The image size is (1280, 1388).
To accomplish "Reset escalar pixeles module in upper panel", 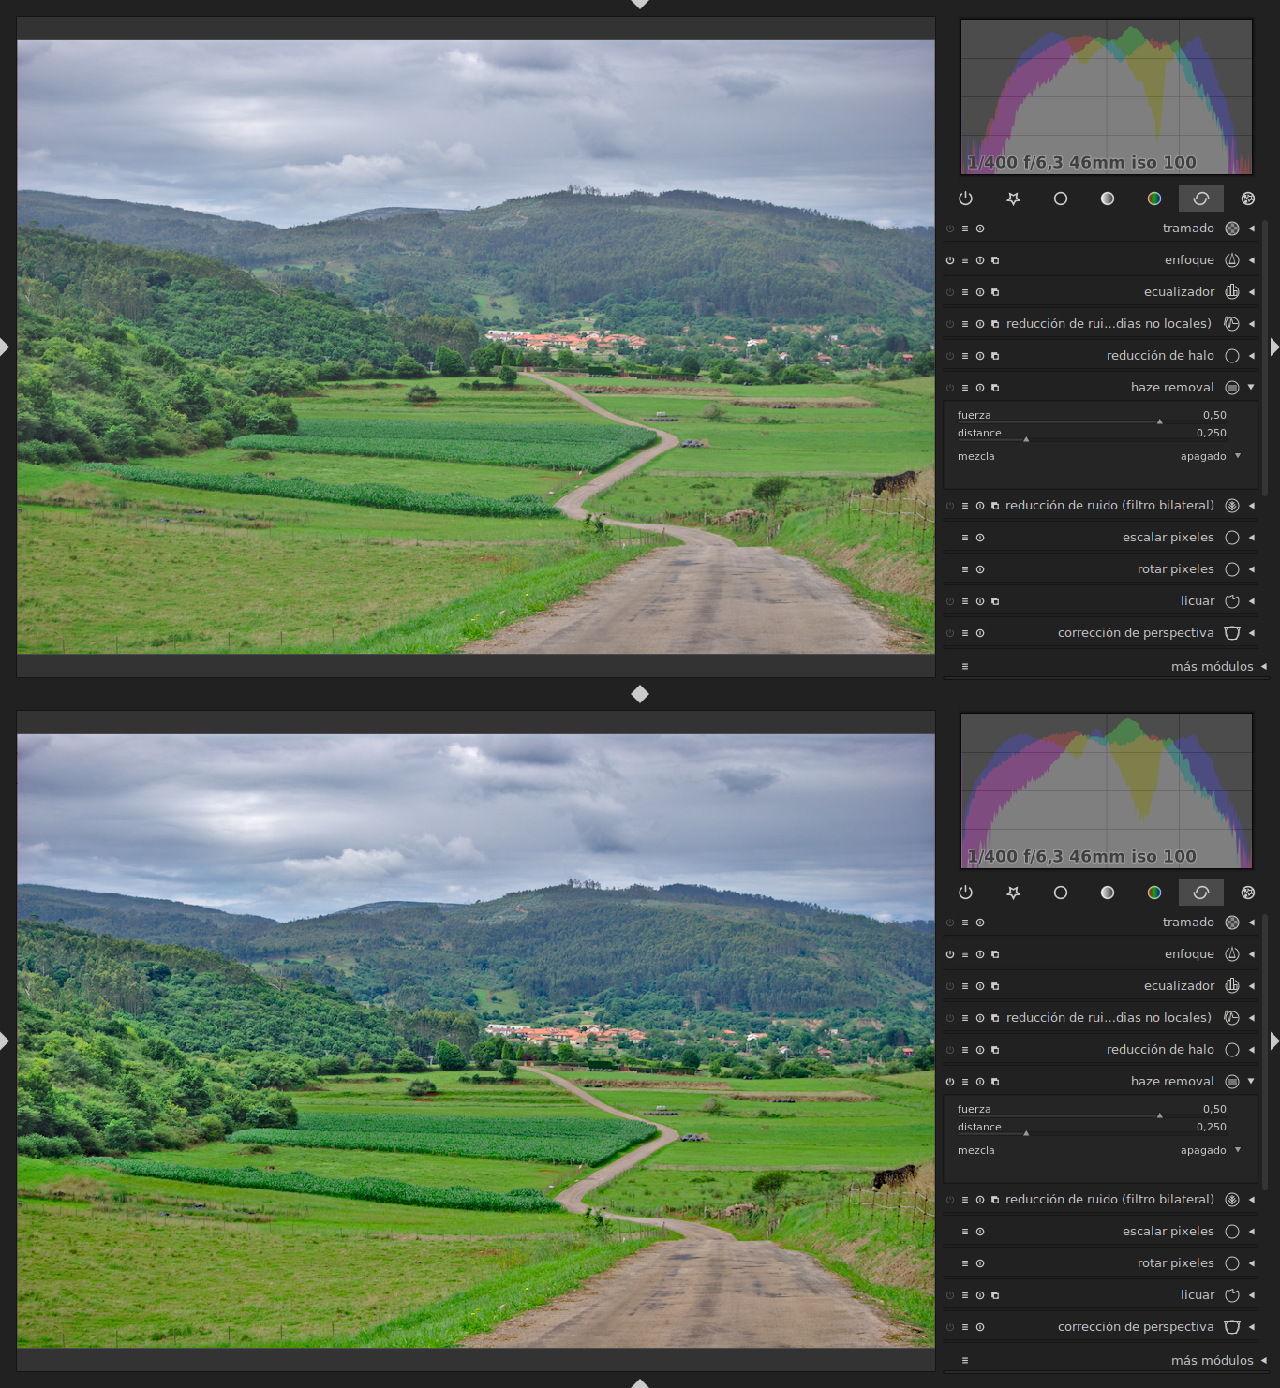I will click(x=980, y=538).
